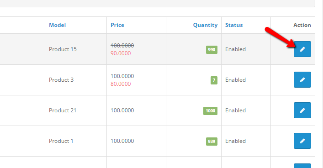Click the 939 quantity badge
This screenshot has height=168, width=323.
click(212, 142)
